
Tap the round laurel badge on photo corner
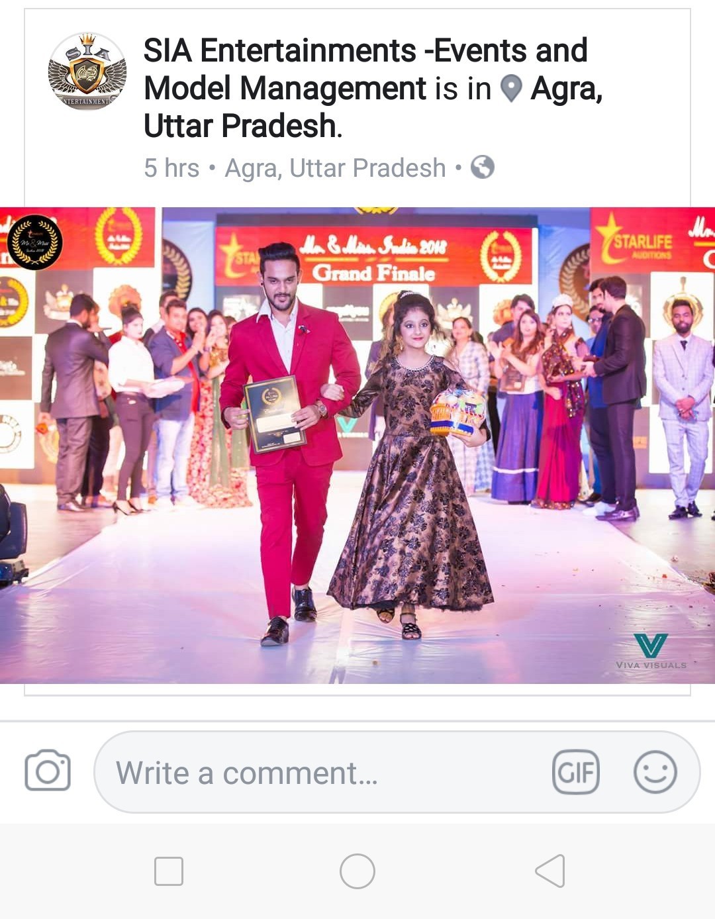coord(34,242)
